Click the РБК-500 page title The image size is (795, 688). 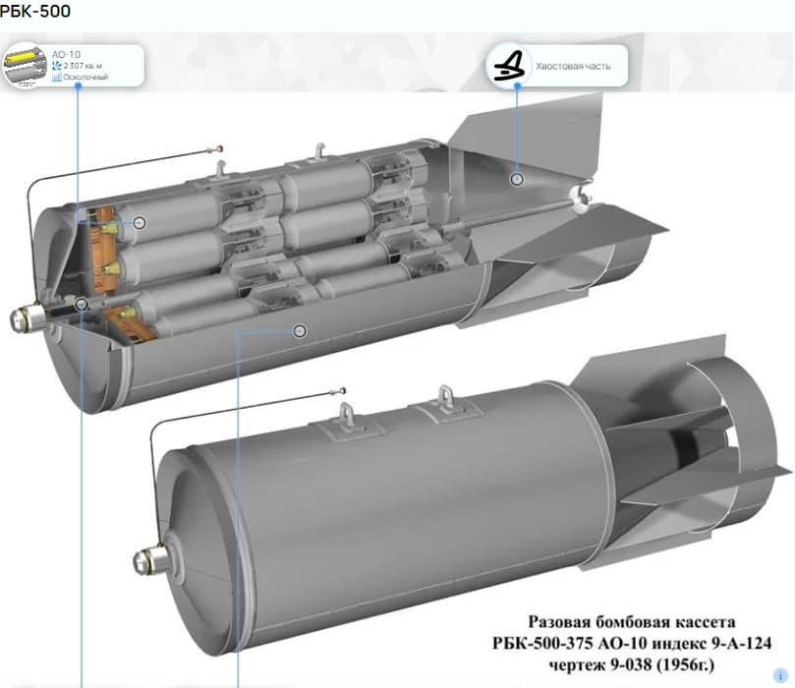(35, 11)
